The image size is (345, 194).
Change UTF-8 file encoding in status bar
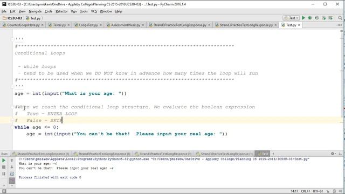pyautogui.click(x=318, y=191)
